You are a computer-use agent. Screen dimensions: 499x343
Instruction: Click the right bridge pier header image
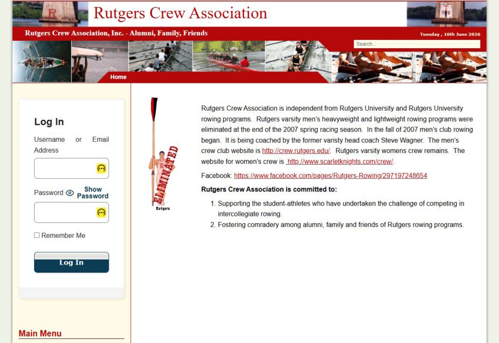446,14
